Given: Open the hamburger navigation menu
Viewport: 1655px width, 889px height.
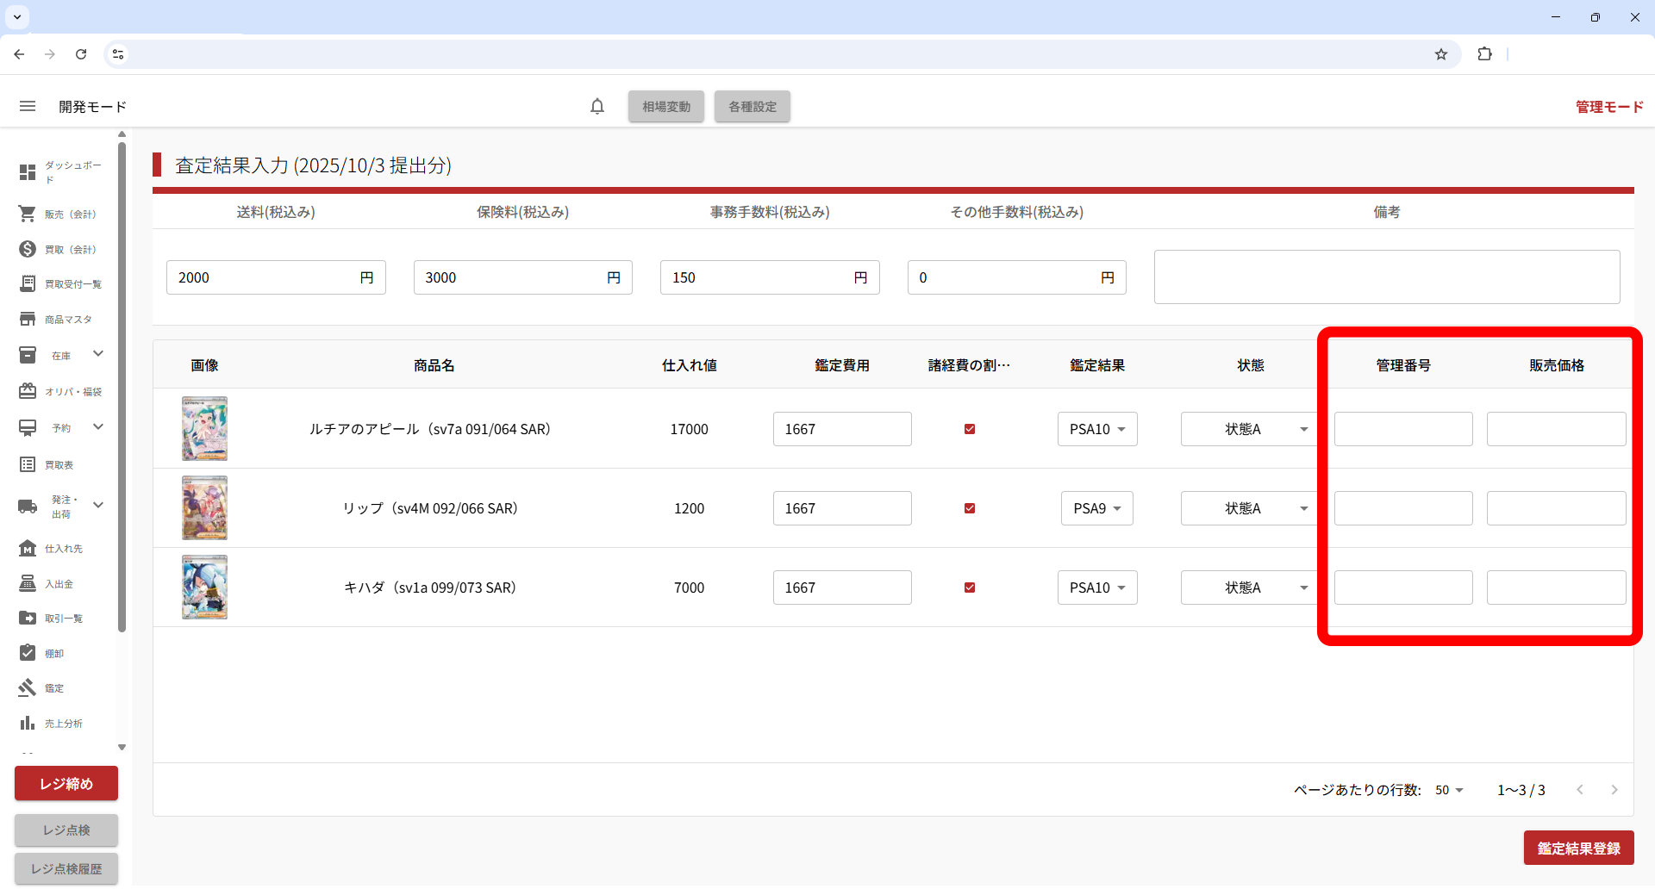Looking at the screenshot, I should (28, 106).
